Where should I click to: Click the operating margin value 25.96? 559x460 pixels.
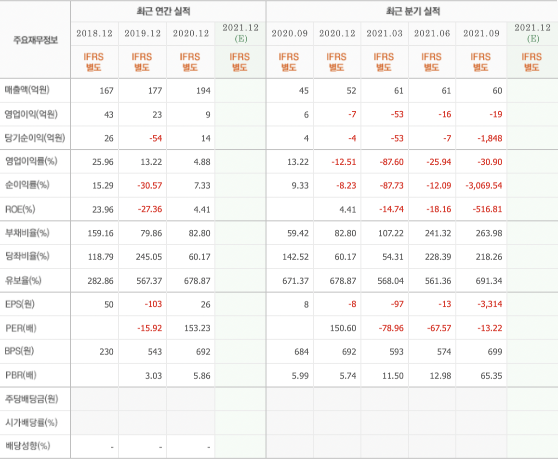(x=103, y=162)
